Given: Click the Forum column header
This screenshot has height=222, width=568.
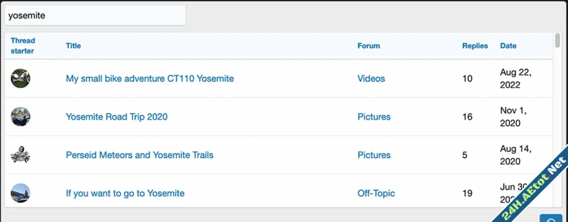Looking at the screenshot, I should 369,46.
